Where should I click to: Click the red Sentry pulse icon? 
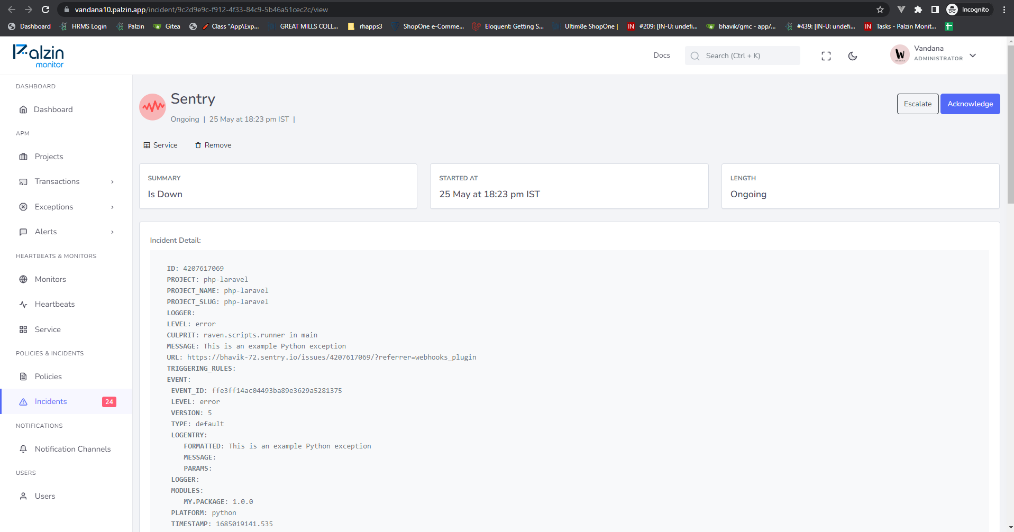152,107
